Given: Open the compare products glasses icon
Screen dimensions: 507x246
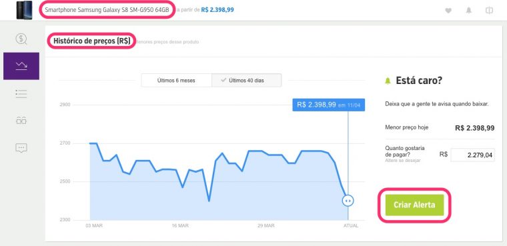Looking at the screenshot, I should click(21, 121).
